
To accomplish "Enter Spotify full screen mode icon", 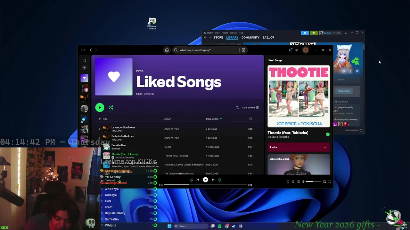I will [330, 181].
